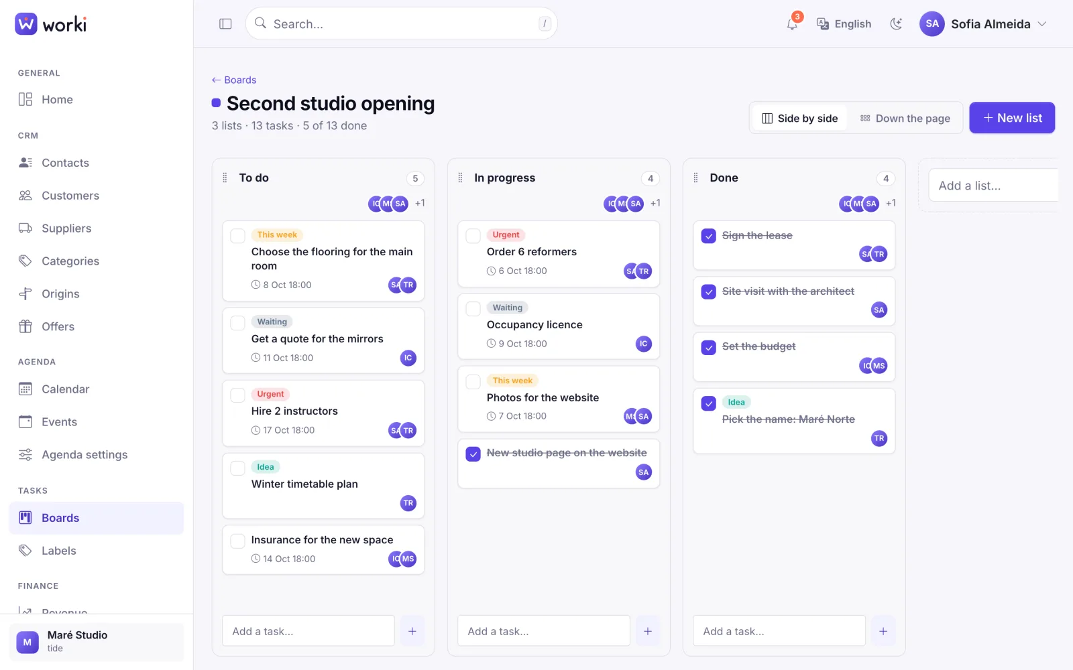Open the Maré Studio workspace switcher
This screenshot has width=1073, height=670.
97,642
